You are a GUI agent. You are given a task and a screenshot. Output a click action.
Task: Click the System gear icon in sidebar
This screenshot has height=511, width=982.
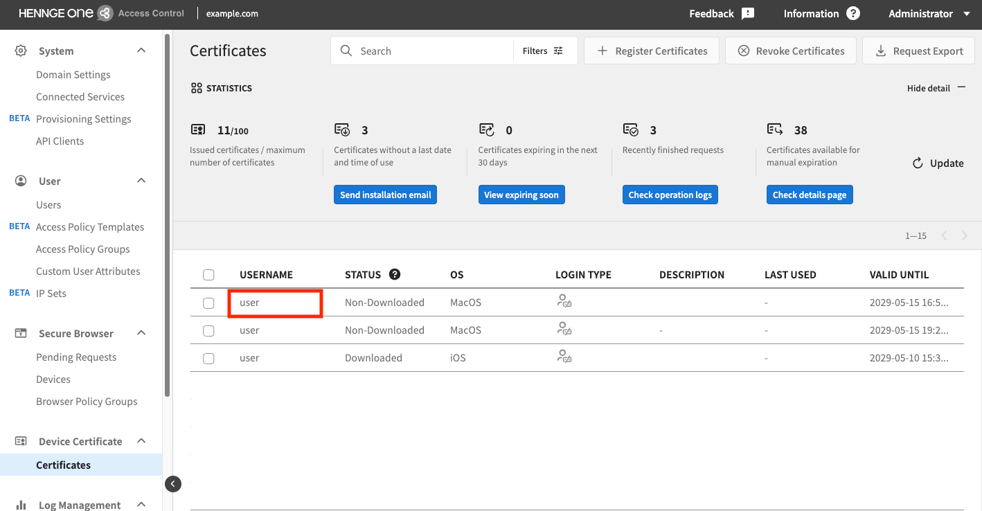(x=21, y=51)
